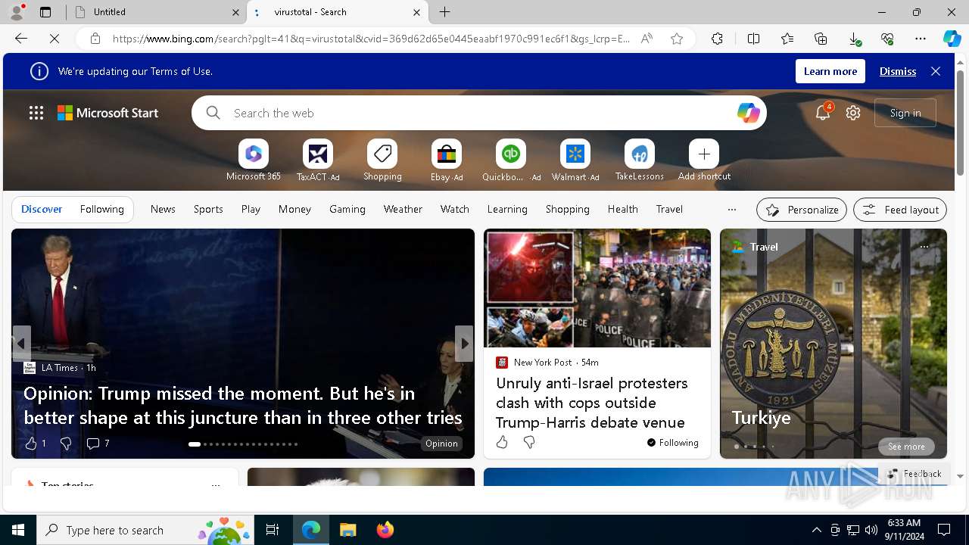Screen dimensions: 969x545
Task: Open the Favorites list
Action: pyautogui.click(x=787, y=39)
